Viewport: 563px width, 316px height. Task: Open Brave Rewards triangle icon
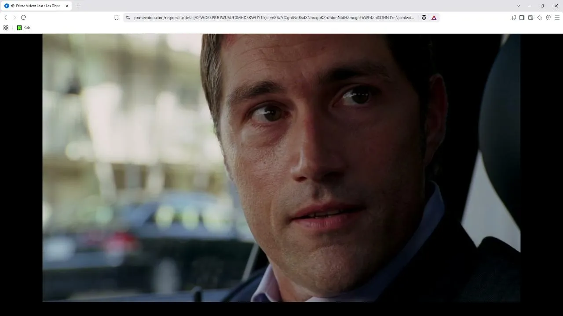434,18
